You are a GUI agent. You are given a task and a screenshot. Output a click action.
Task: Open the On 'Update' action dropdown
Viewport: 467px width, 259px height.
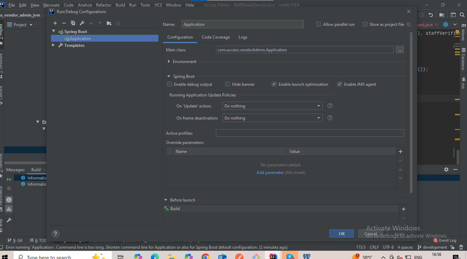272,106
